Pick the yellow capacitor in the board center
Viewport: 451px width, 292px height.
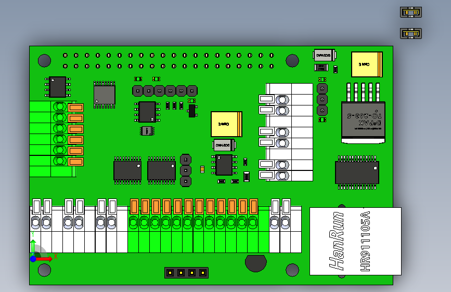(226, 124)
